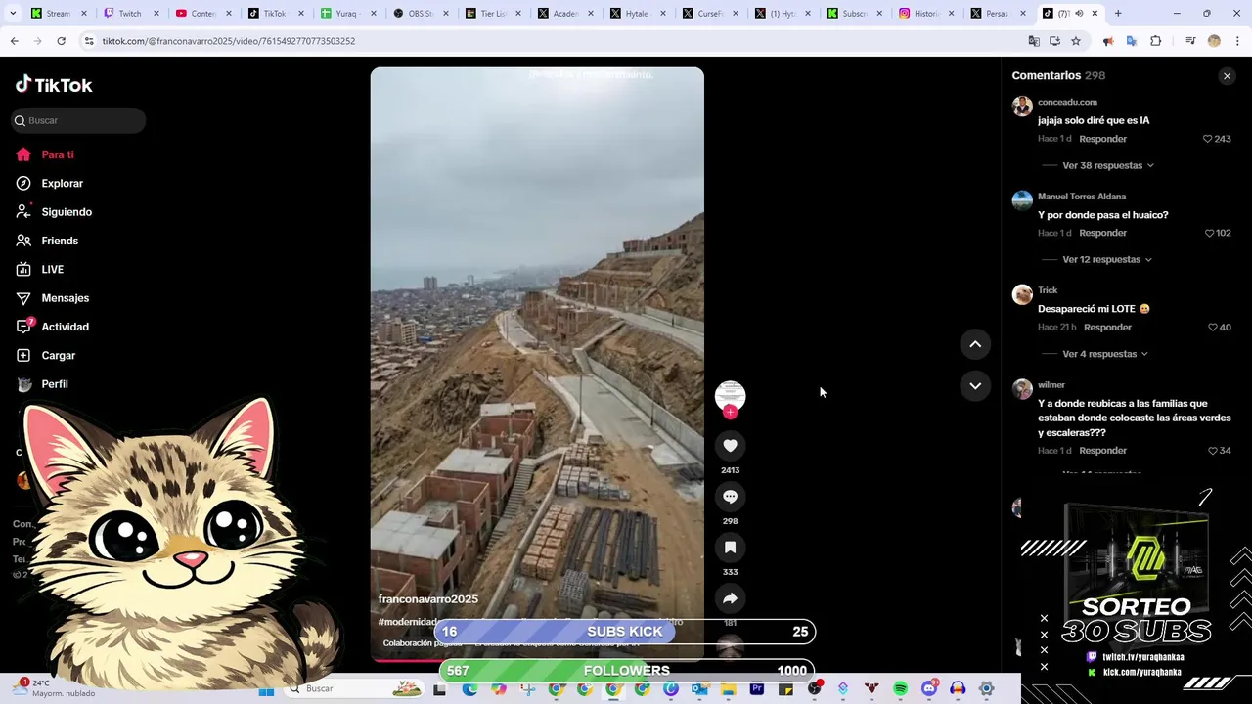1252x704 pixels.
Task: Go back in Chrome
Action: [x=15, y=41]
